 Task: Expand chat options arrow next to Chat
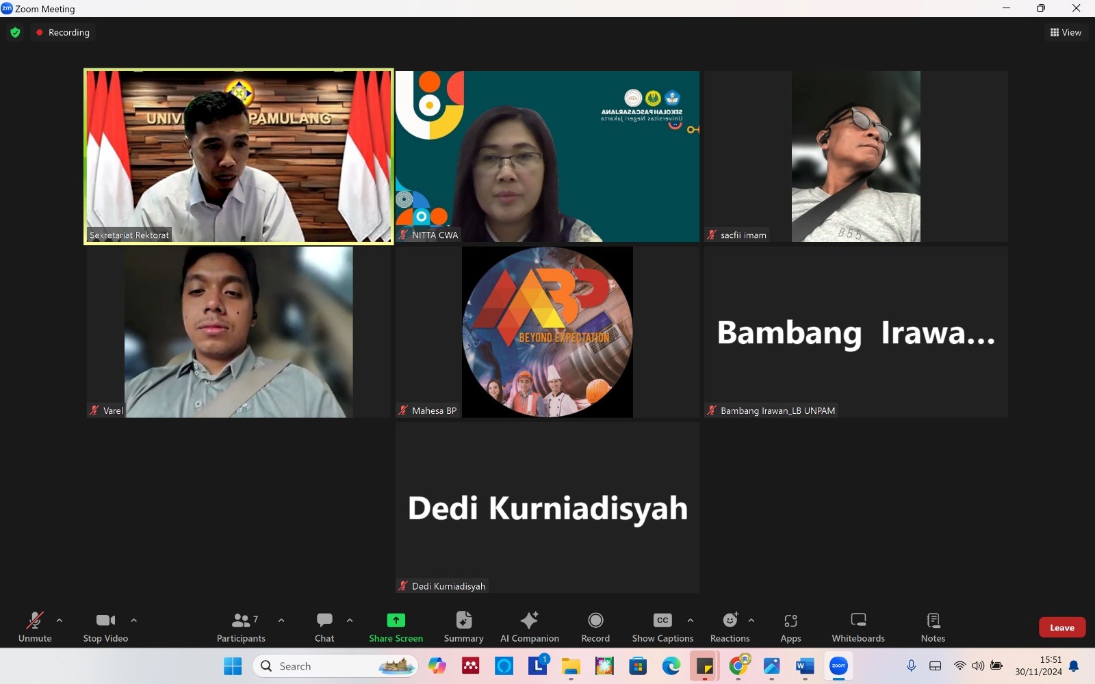350,620
